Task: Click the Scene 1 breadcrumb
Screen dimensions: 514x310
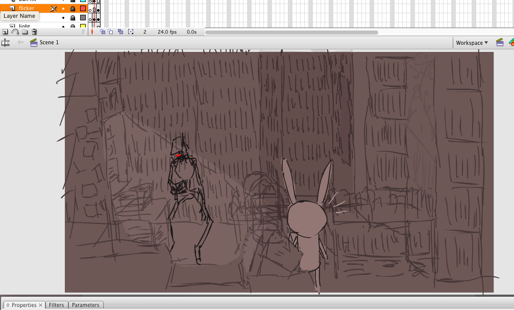Action: (49, 43)
